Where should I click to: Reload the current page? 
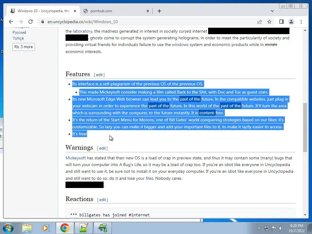pyautogui.click(x=30, y=22)
